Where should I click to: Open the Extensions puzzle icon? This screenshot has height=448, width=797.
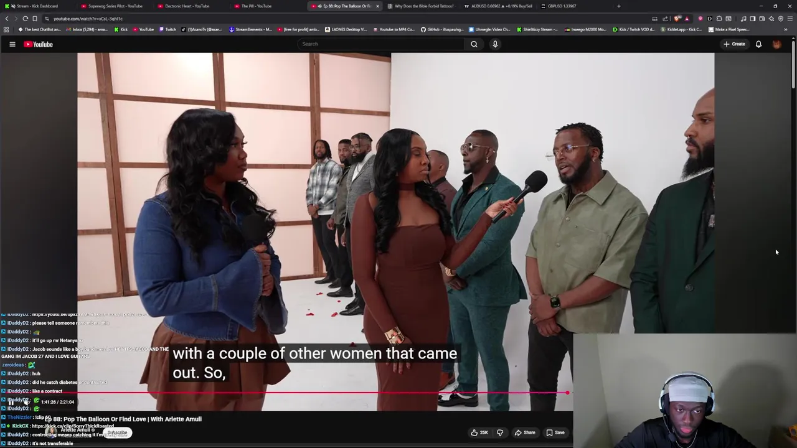coord(719,19)
